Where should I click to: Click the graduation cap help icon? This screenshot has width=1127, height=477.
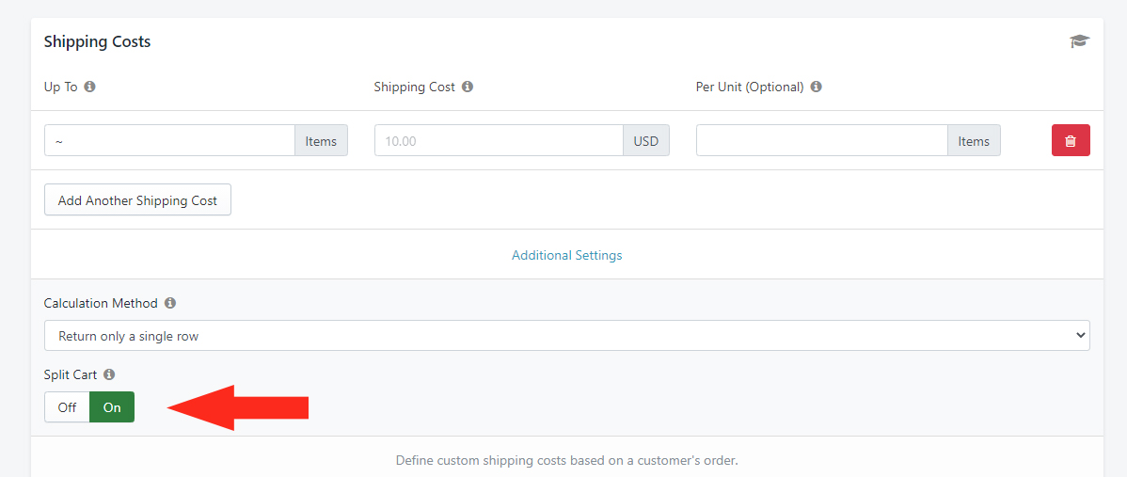click(1079, 41)
